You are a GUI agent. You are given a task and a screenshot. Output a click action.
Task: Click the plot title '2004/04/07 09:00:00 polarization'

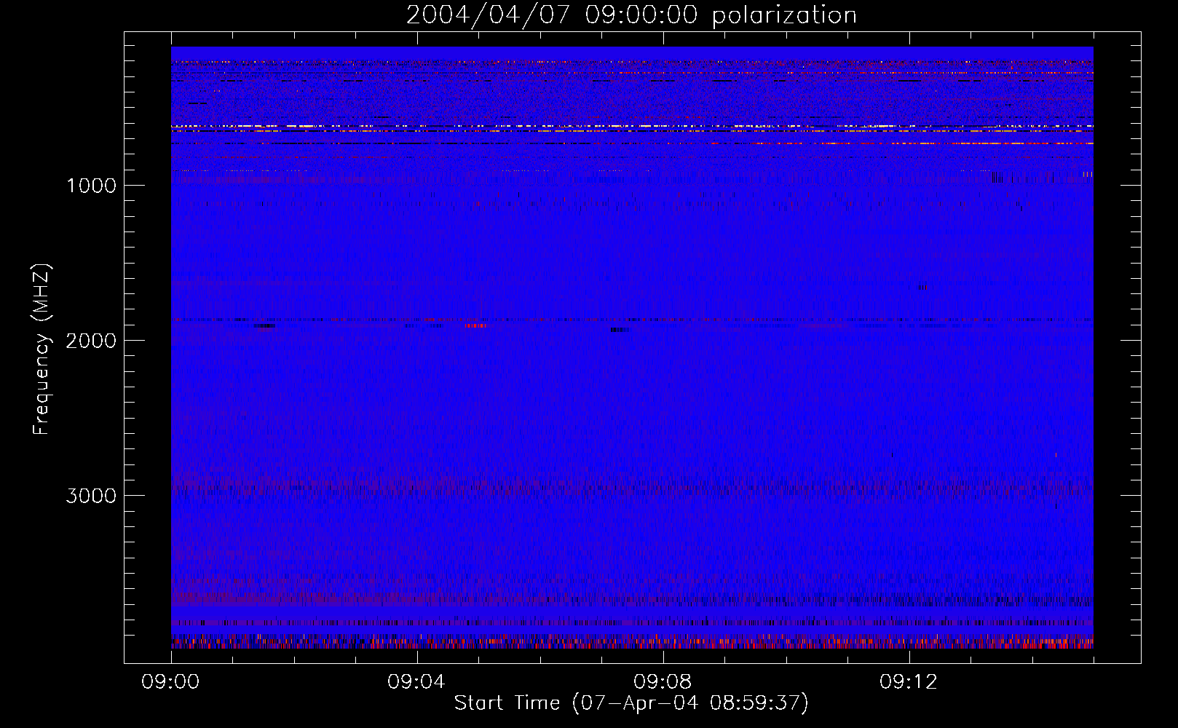point(631,15)
